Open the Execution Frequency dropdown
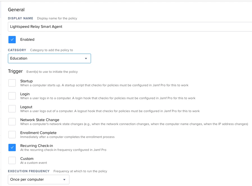The width and height of the screenshot is (252, 186). point(38,180)
